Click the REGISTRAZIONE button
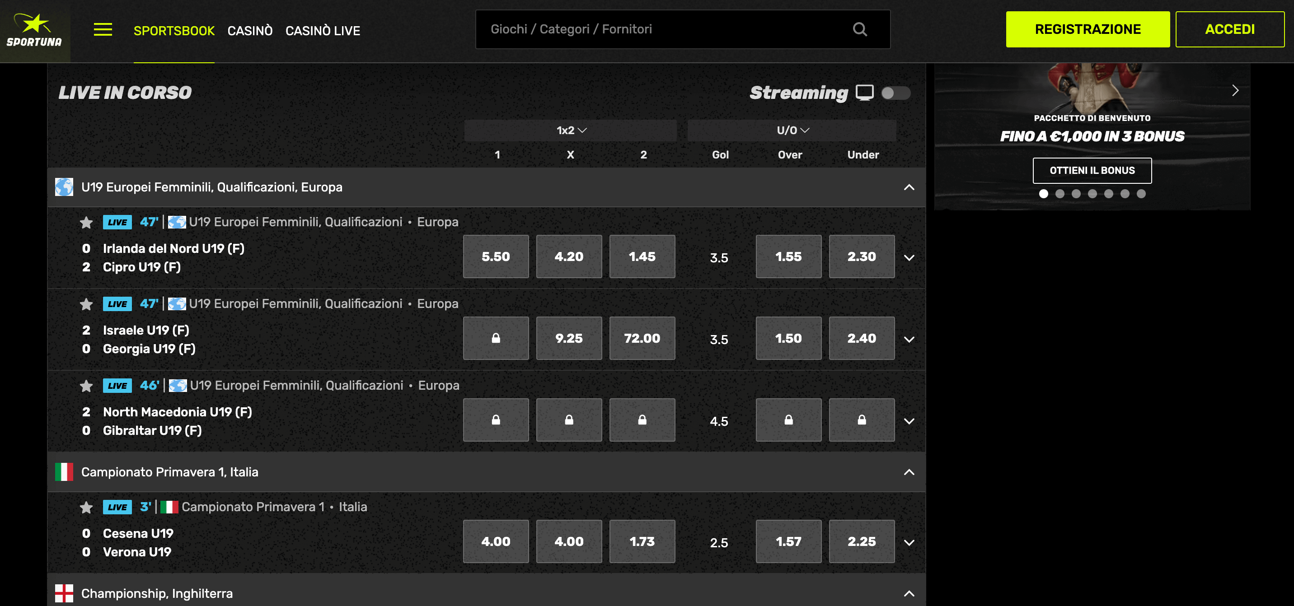 (1088, 29)
